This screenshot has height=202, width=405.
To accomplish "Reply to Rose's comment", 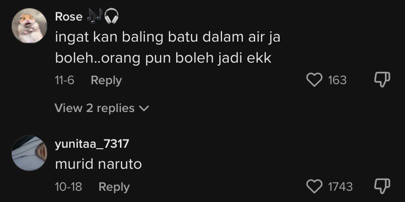I will pyautogui.click(x=106, y=81).
